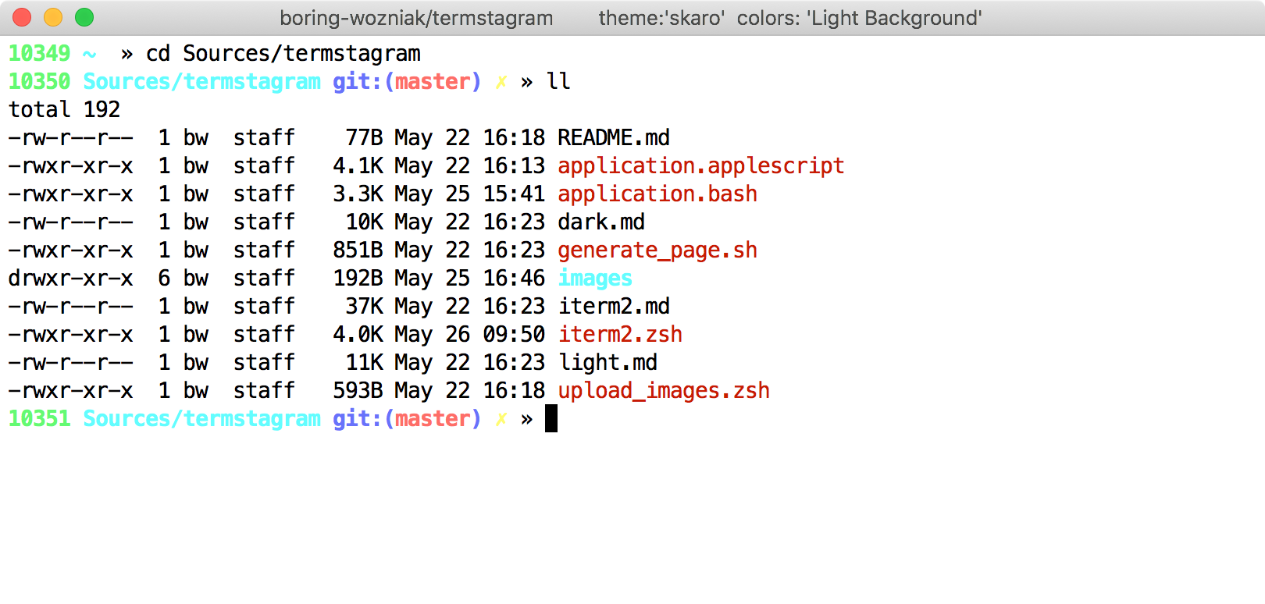Select the generate_page.sh filename

point(657,250)
